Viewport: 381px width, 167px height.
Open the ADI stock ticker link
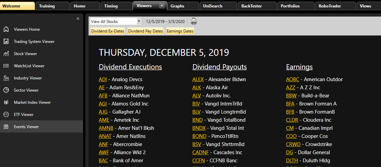(103, 79)
